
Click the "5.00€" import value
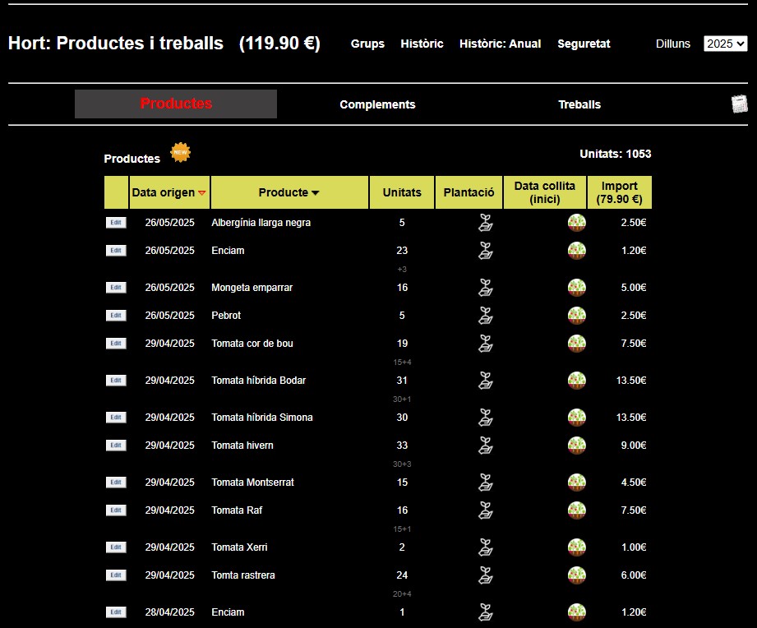click(x=634, y=288)
